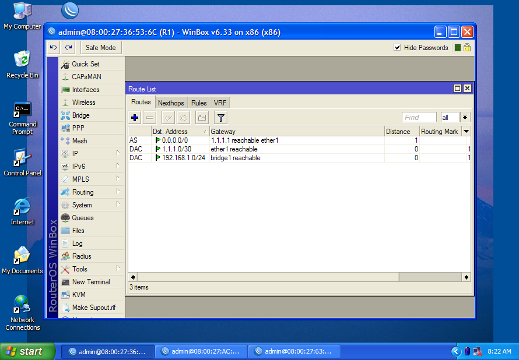
Task: Open the PPP menu
Action: [x=92, y=128]
